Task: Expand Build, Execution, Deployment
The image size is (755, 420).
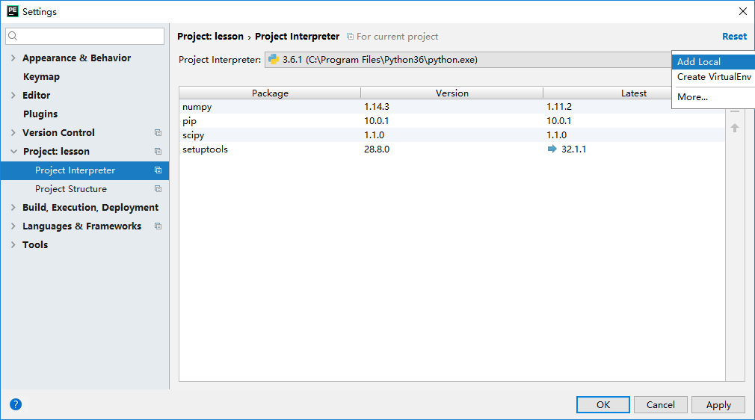Action: (13, 208)
